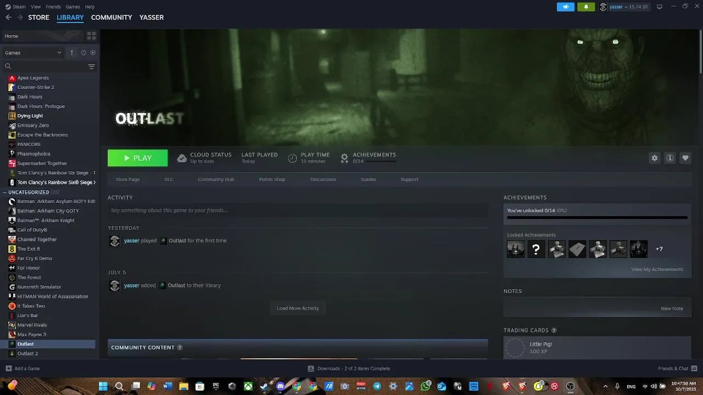Open the Guides link
This screenshot has height=395, width=703.
tap(369, 179)
